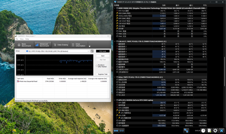Select the Advanced Benchmark tab
Viewport: 226px width, 134px height.
pos(43,45)
